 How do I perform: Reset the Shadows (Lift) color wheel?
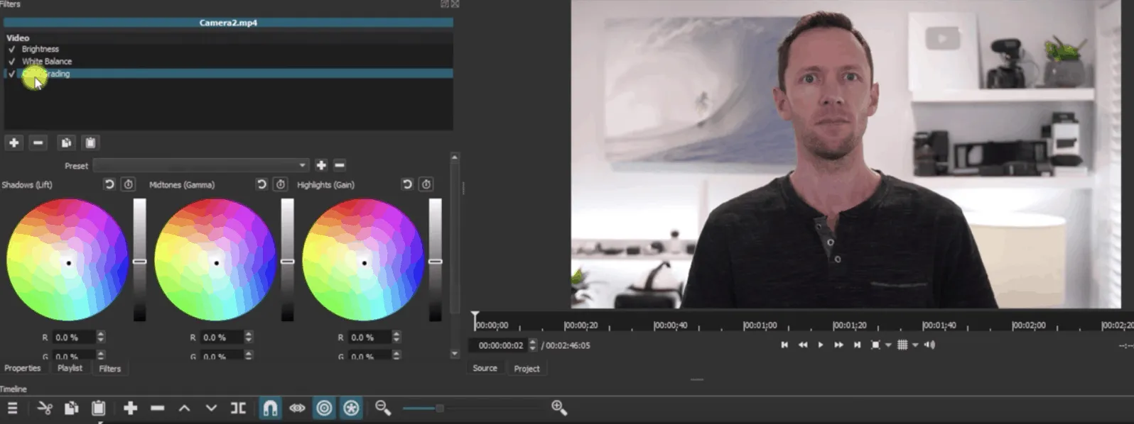pyautogui.click(x=109, y=184)
